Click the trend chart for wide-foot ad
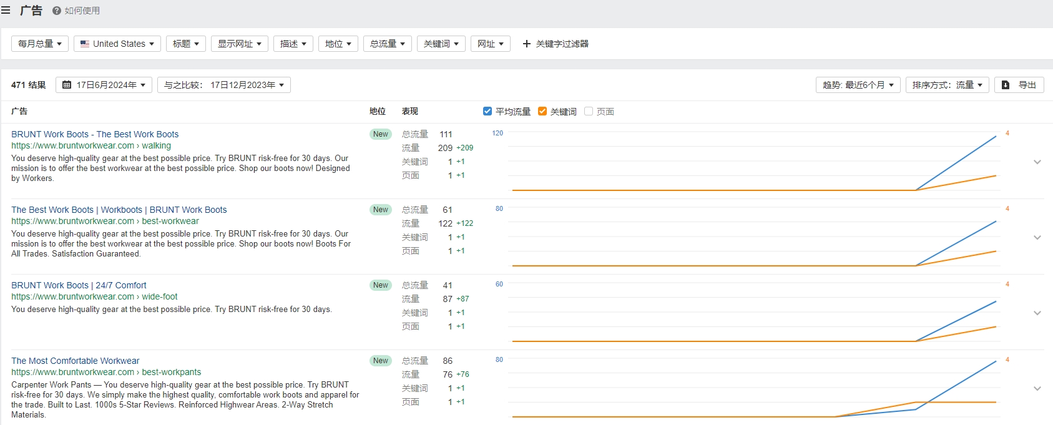1053x425 pixels. [x=754, y=313]
